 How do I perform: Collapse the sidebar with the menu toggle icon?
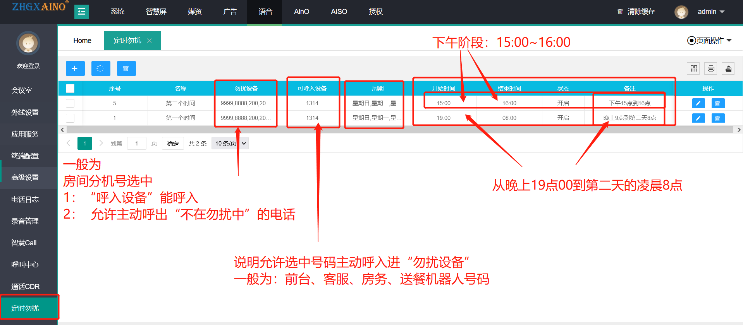[81, 12]
